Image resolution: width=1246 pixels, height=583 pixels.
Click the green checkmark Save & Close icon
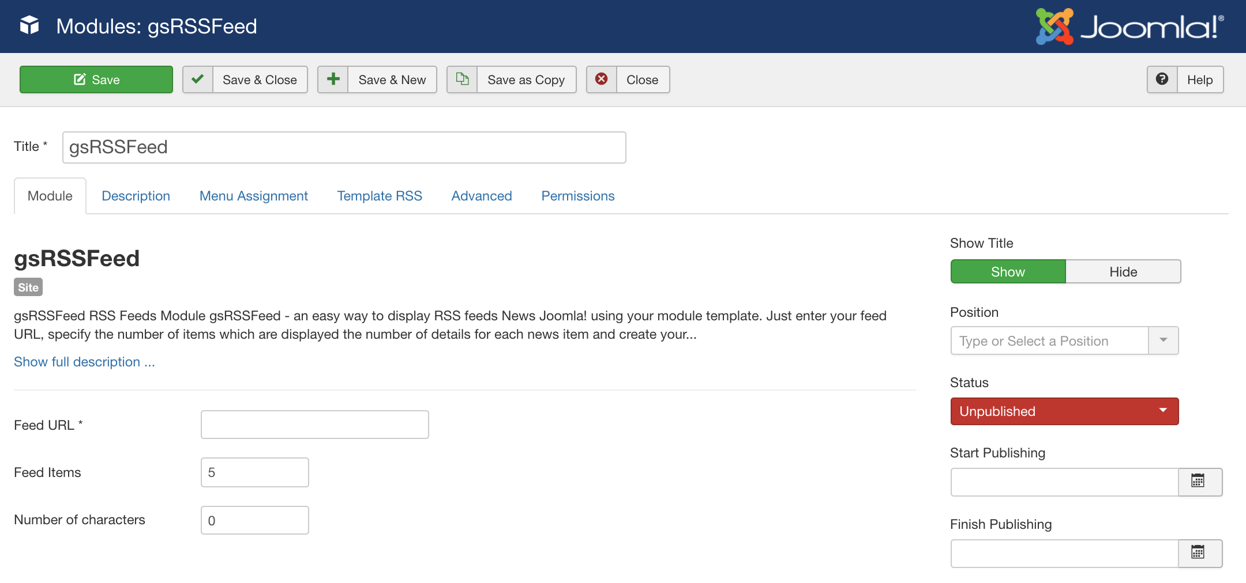point(198,79)
